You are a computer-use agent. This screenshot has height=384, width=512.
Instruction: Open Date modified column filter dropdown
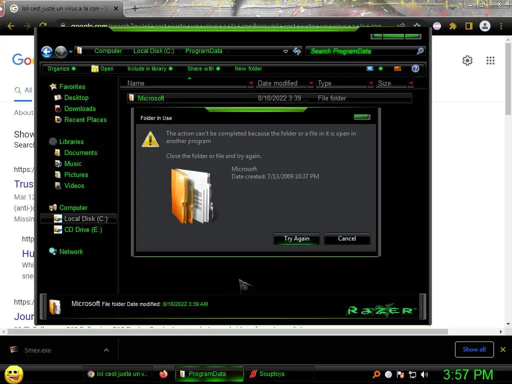click(x=311, y=83)
